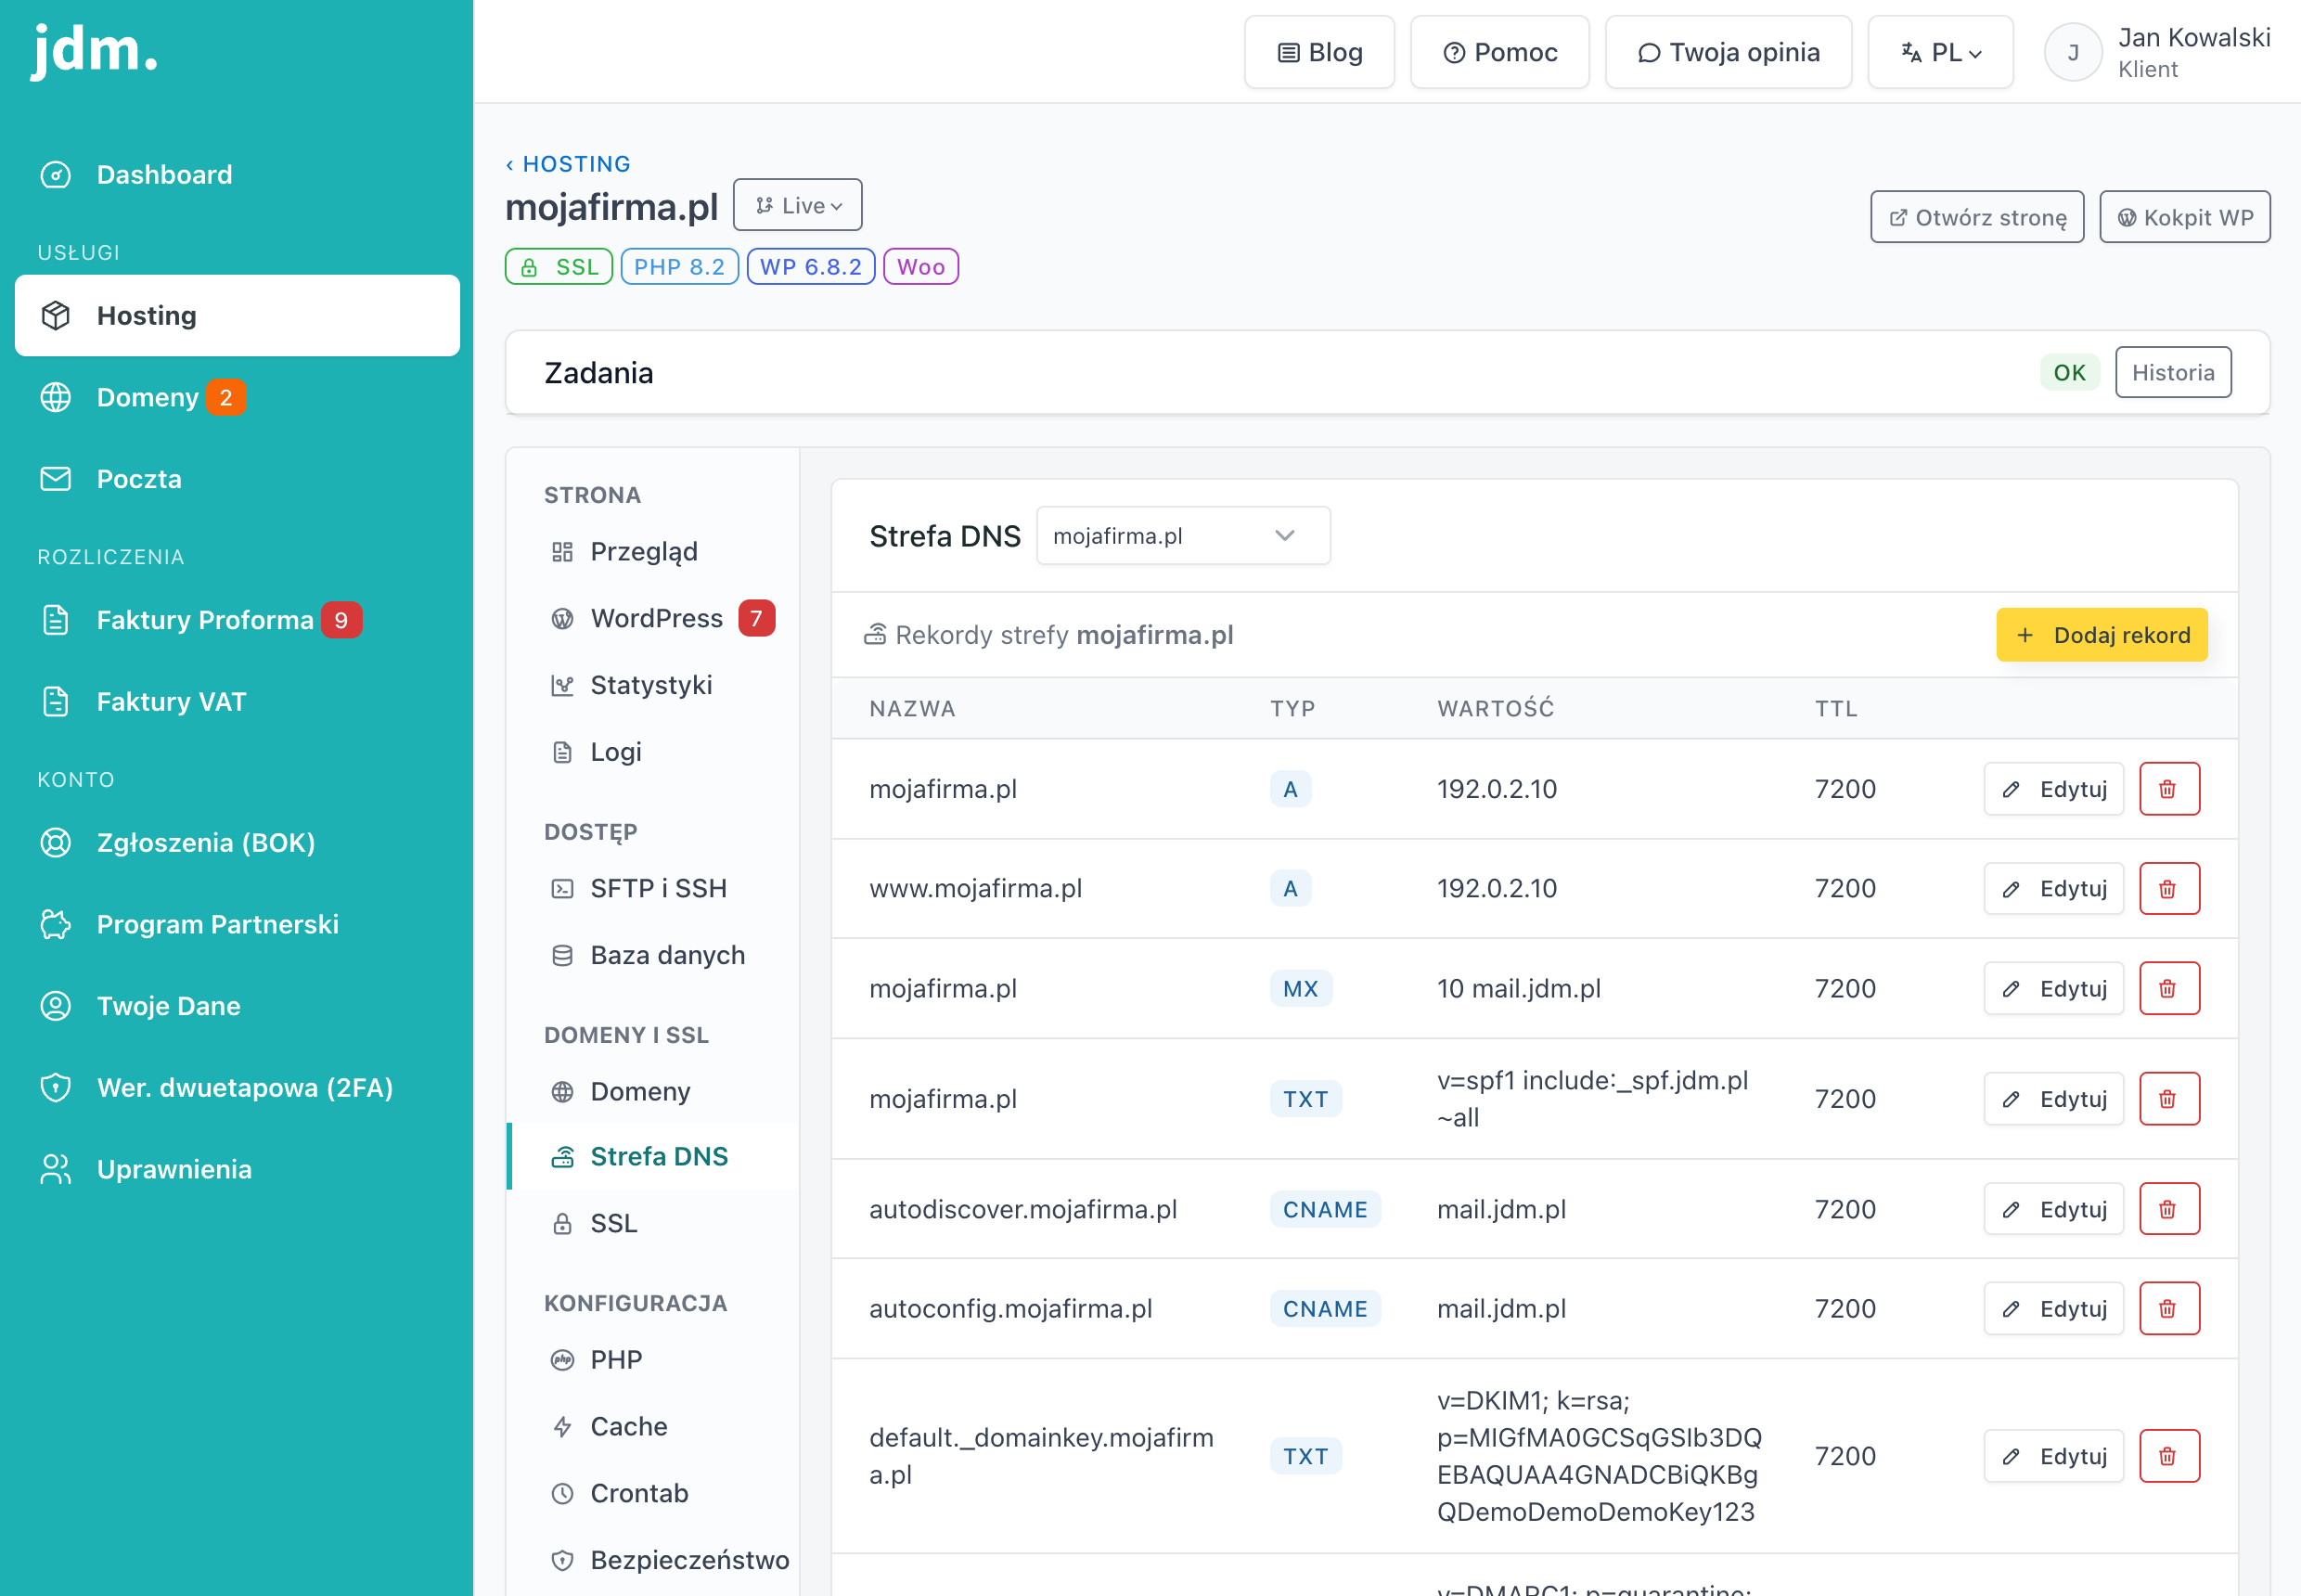Screen dimensions: 2301x1596
Task: Delete the autoconfig.mojafirma.pl CNAME record
Action: (2169, 1308)
